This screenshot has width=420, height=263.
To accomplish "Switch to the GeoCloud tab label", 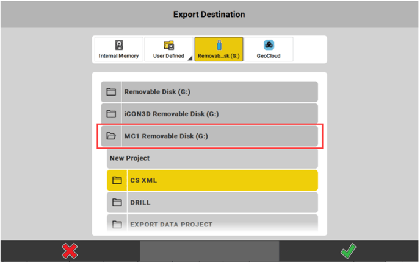I will (x=269, y=56).
